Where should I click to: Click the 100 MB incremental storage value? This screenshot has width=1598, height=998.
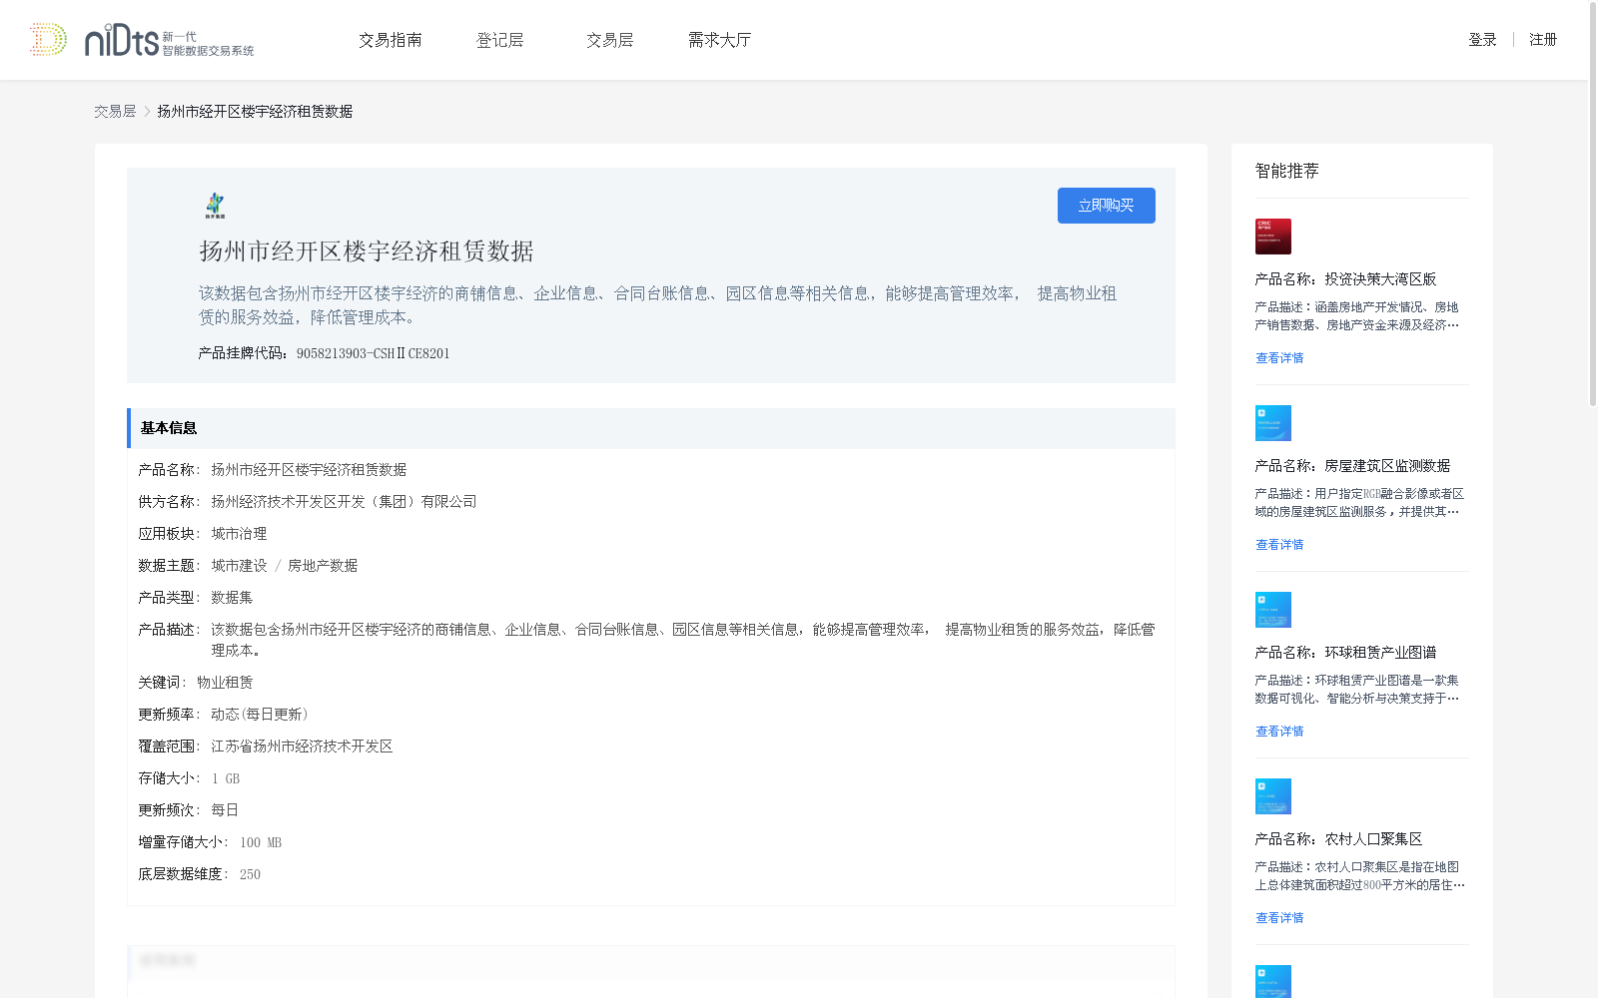point(261,842)
